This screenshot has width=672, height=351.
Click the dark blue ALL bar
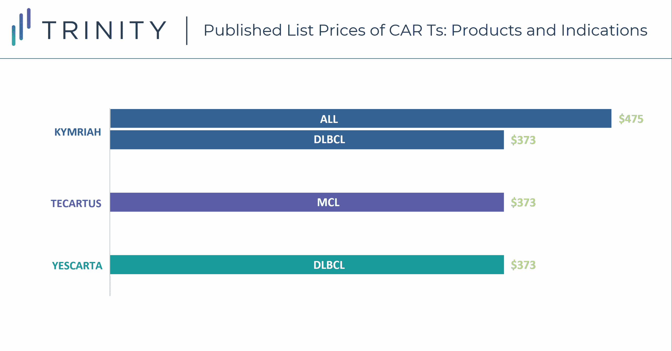(361, 119)
